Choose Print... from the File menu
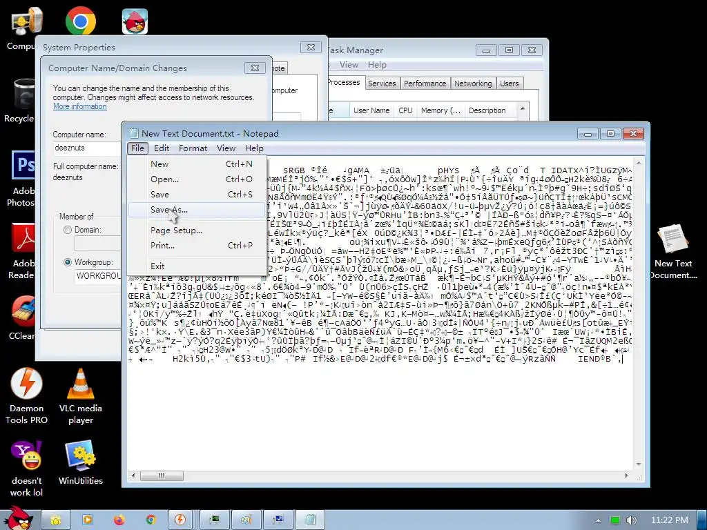Image resolution: width=707 pixels, height=530 pixels. (x=197, y=246)
